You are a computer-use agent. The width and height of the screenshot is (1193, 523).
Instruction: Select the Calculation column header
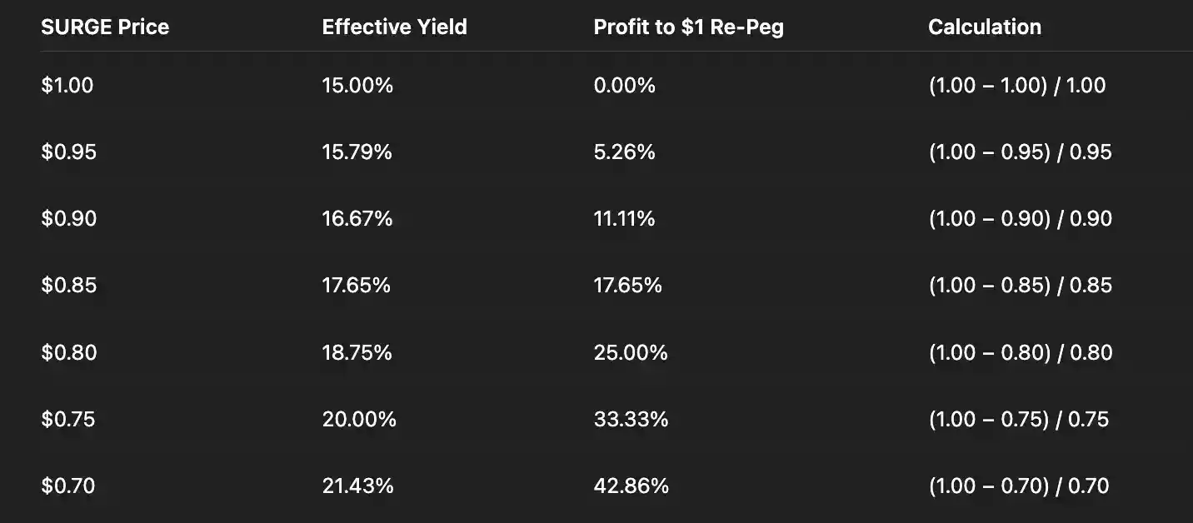pos(984,27)
